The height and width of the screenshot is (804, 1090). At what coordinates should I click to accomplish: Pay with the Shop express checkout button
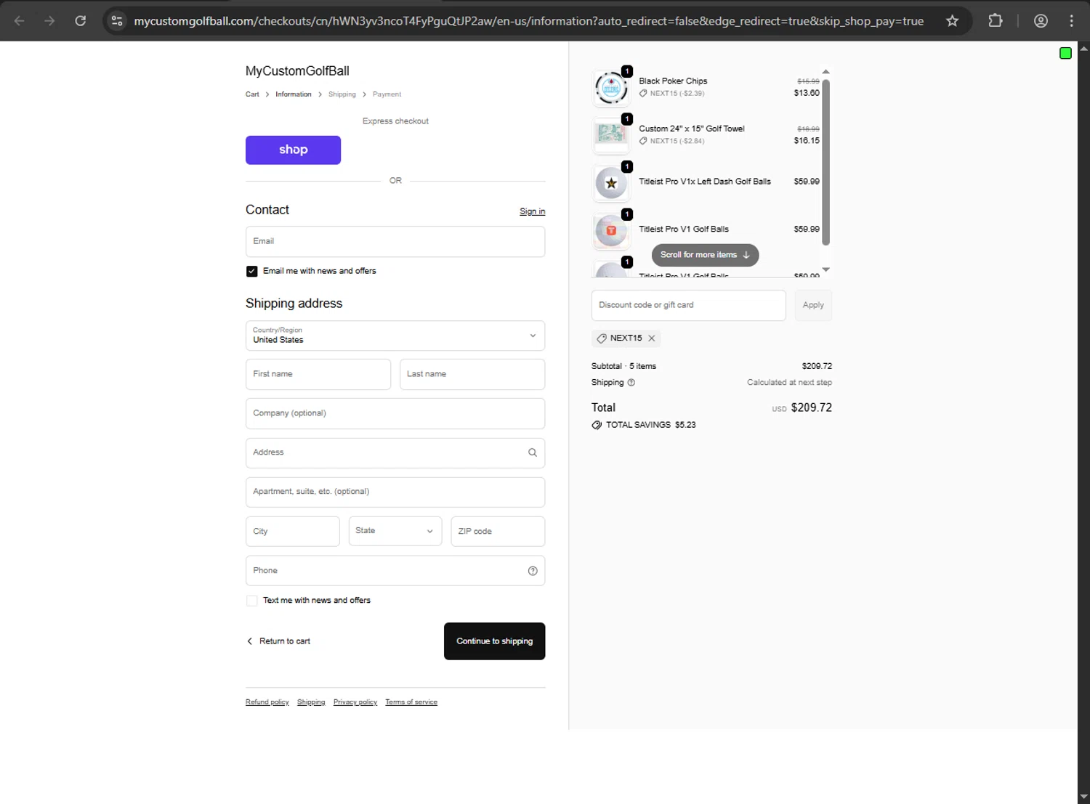coord(293,150)
